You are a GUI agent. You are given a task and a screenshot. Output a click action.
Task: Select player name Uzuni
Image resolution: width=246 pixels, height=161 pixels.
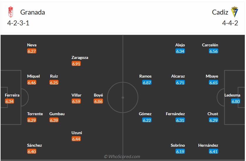click(x=77, y=133)
